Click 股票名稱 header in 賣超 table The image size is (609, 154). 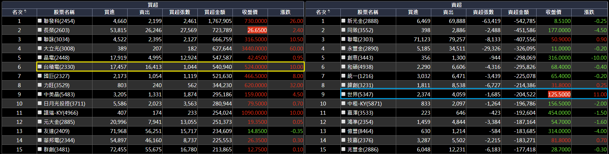[x=368, y=12]
